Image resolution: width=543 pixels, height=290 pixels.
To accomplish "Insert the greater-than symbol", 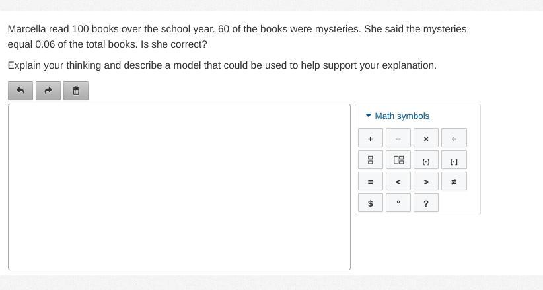I will 426,181.
